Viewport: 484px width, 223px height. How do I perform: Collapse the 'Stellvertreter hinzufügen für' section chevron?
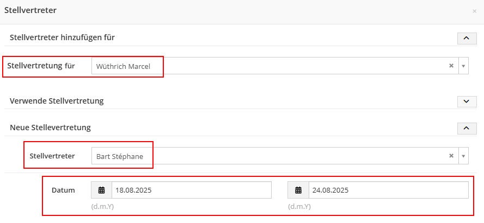[465, 38]
